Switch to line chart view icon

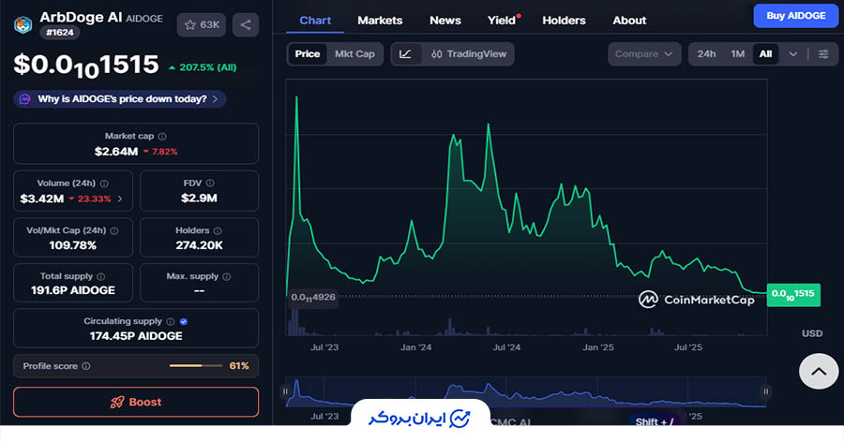405,54
